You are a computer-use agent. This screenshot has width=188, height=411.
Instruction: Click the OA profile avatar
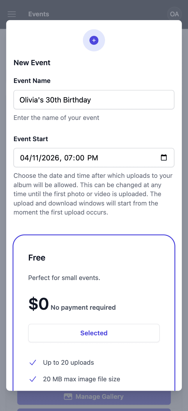point(174,14)
